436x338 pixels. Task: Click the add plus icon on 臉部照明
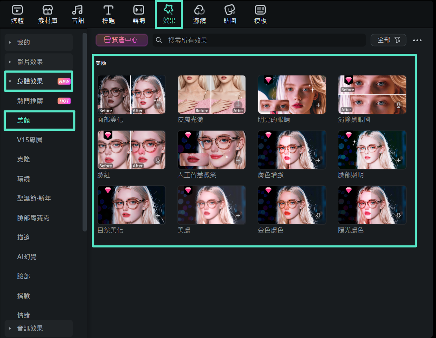(x=398, y=160)
